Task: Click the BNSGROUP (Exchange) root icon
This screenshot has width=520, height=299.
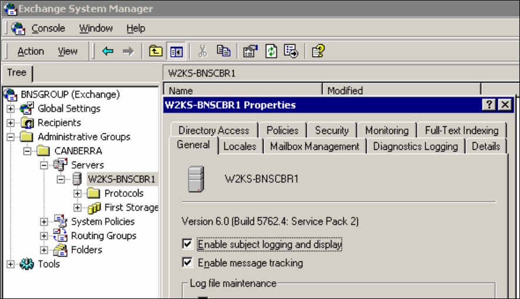Action: click(11, 95)
